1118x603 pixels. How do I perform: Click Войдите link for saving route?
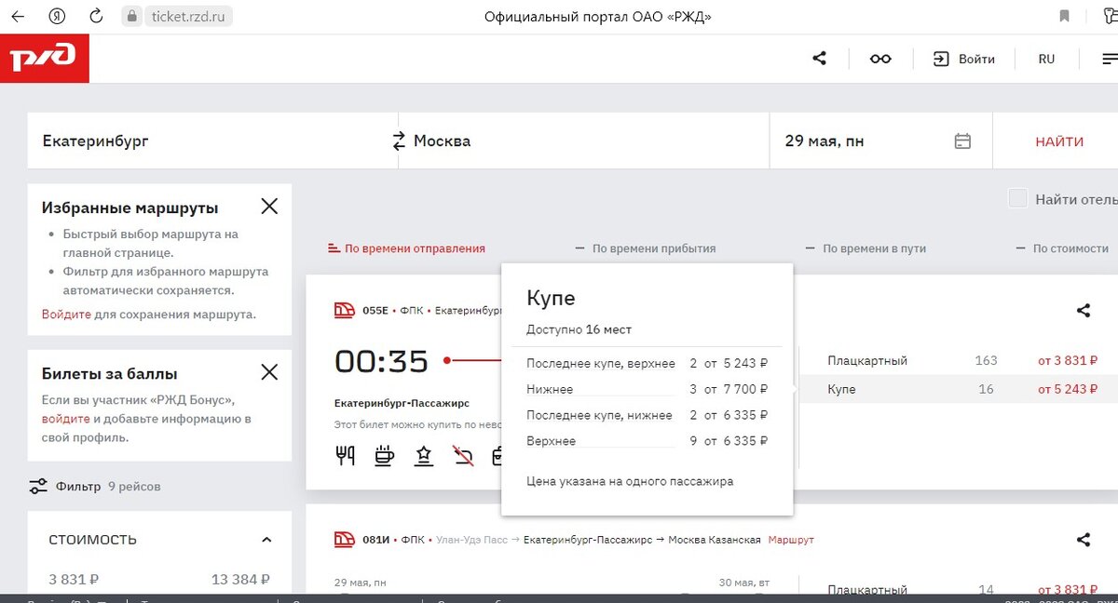(x=66, y=315)
